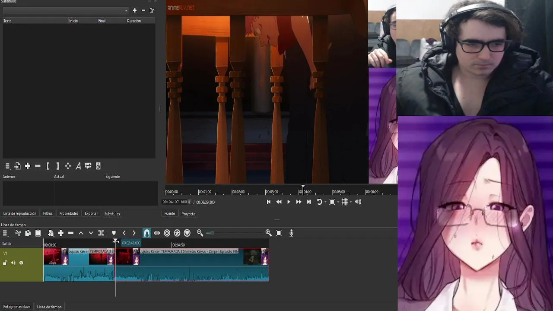The image size is (553, 311).
Task: Toggle timeline snapping magnet
Action: coord(147,233)
